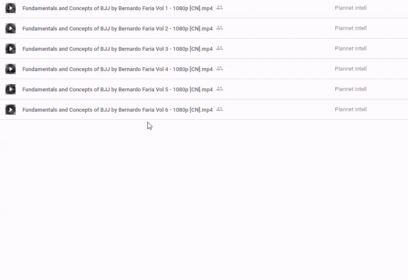Click the shared people icon next to Vol 3
Viewport: 408px width, 280px height.
[220, 48]
